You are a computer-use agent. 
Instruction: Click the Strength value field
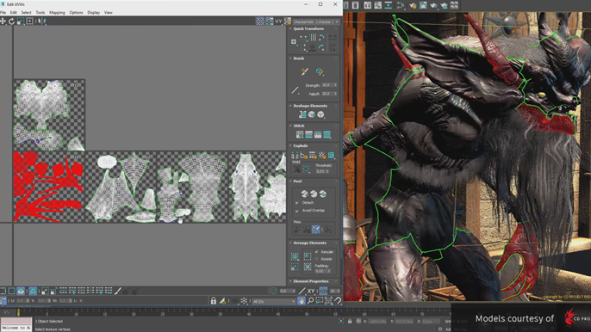coord(329,85)
